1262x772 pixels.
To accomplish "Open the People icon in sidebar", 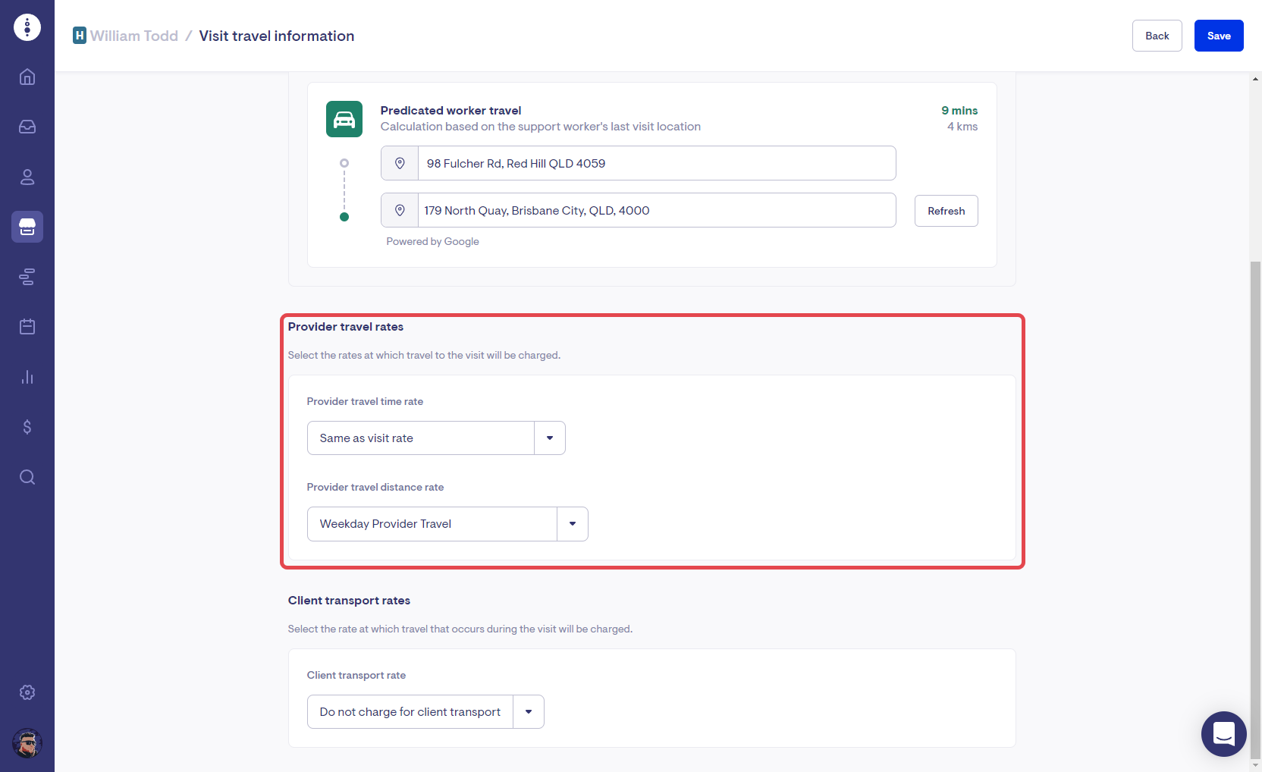I will (27, 177).
